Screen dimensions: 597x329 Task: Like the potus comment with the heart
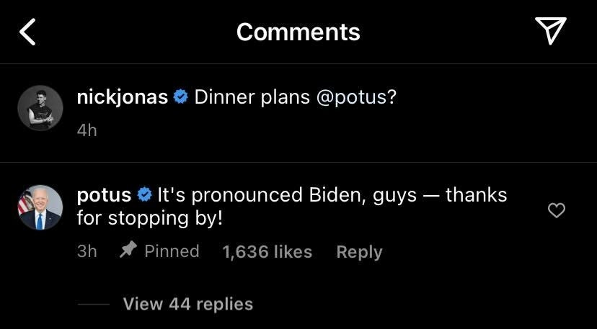[x=557, y=210]
